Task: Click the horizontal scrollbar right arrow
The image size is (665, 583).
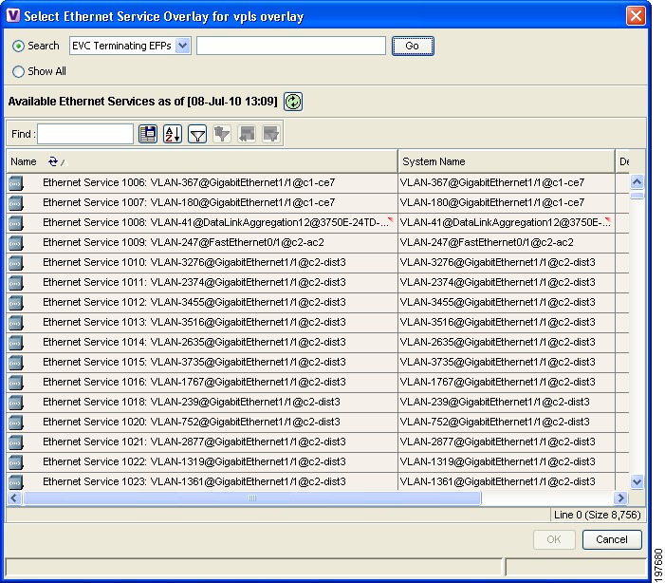Action: tap(621, 498)
